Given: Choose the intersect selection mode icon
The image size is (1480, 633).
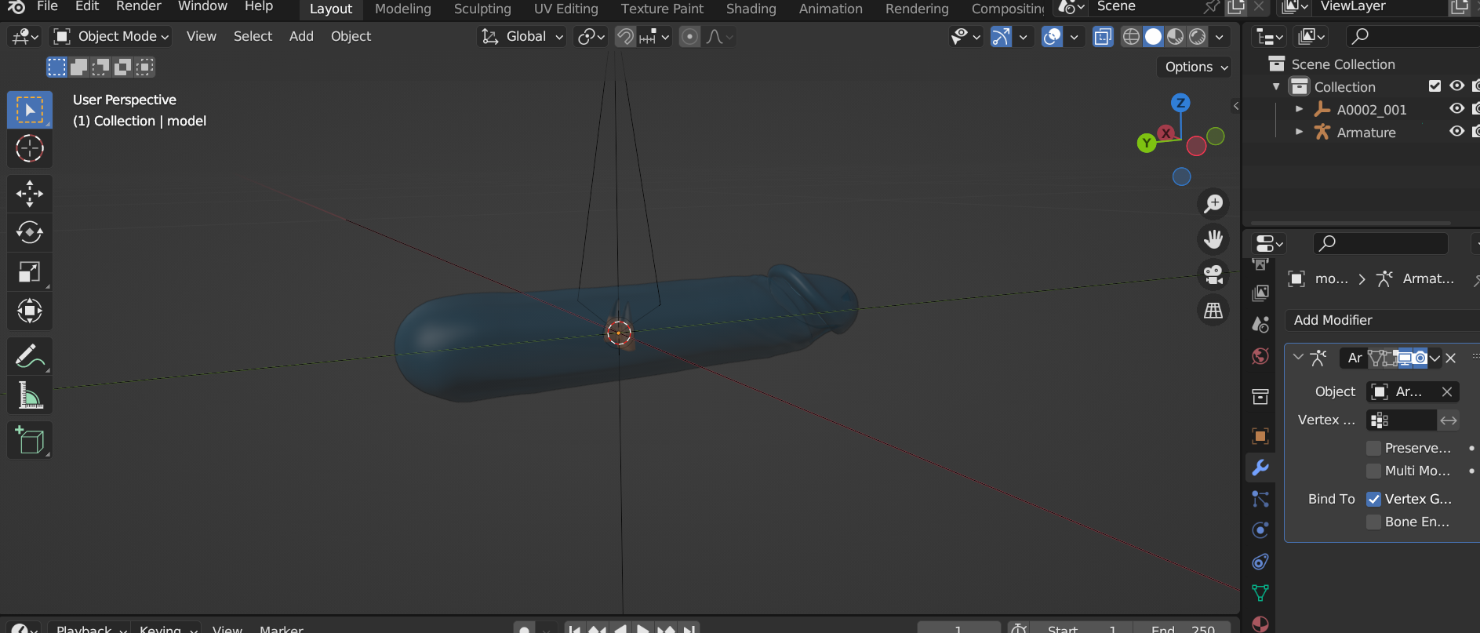Looking at the screenshot, I should [145, 67].
